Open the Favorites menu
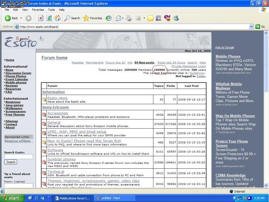 pyautogui.click(x=38, y=10)
